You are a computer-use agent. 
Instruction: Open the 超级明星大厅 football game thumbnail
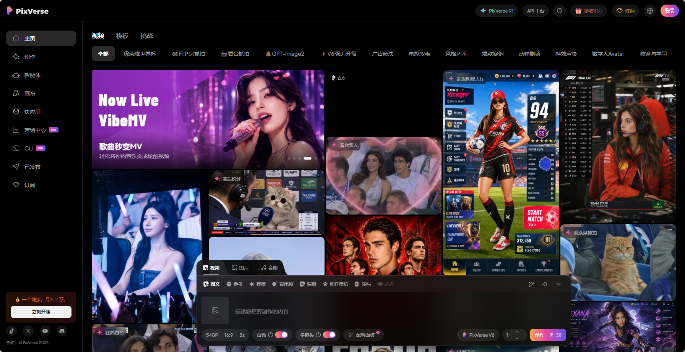(501, 173)
